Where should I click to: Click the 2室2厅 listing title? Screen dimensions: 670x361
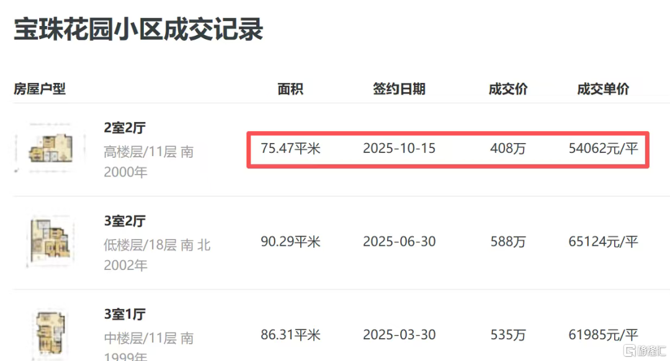pos(124,128)
